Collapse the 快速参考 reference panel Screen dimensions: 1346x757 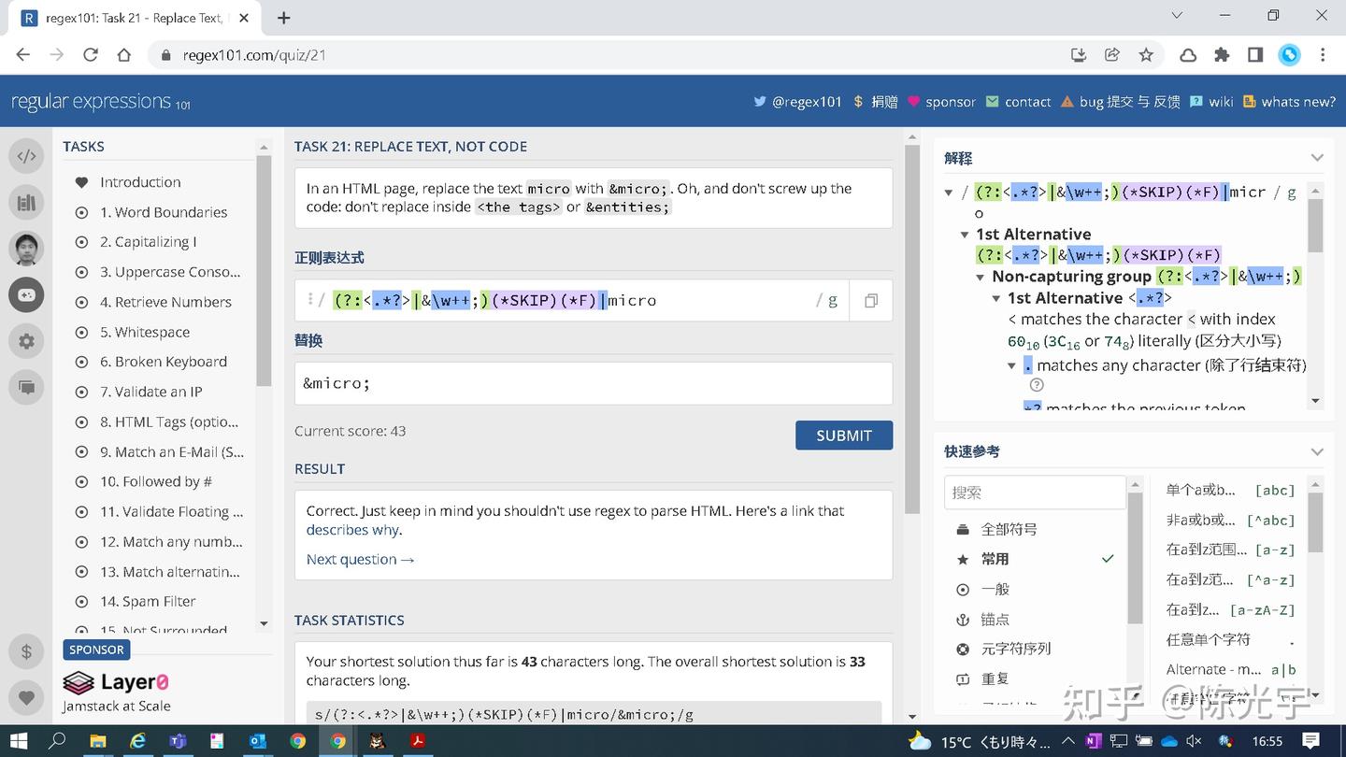point(1317,451)
